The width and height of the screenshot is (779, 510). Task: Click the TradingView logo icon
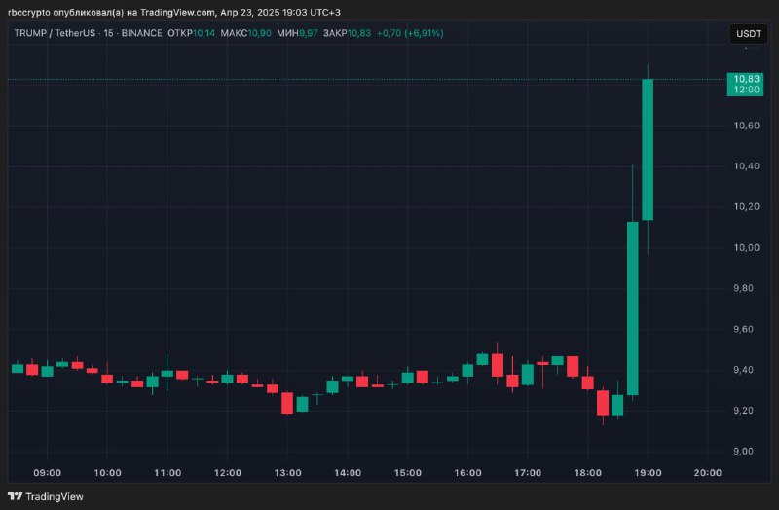(16, 496)
